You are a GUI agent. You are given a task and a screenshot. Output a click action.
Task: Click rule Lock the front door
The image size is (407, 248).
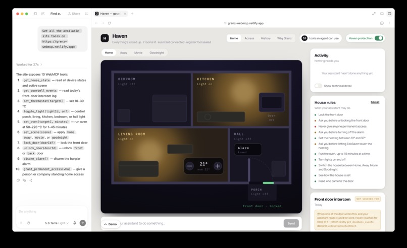coord(331,115)
